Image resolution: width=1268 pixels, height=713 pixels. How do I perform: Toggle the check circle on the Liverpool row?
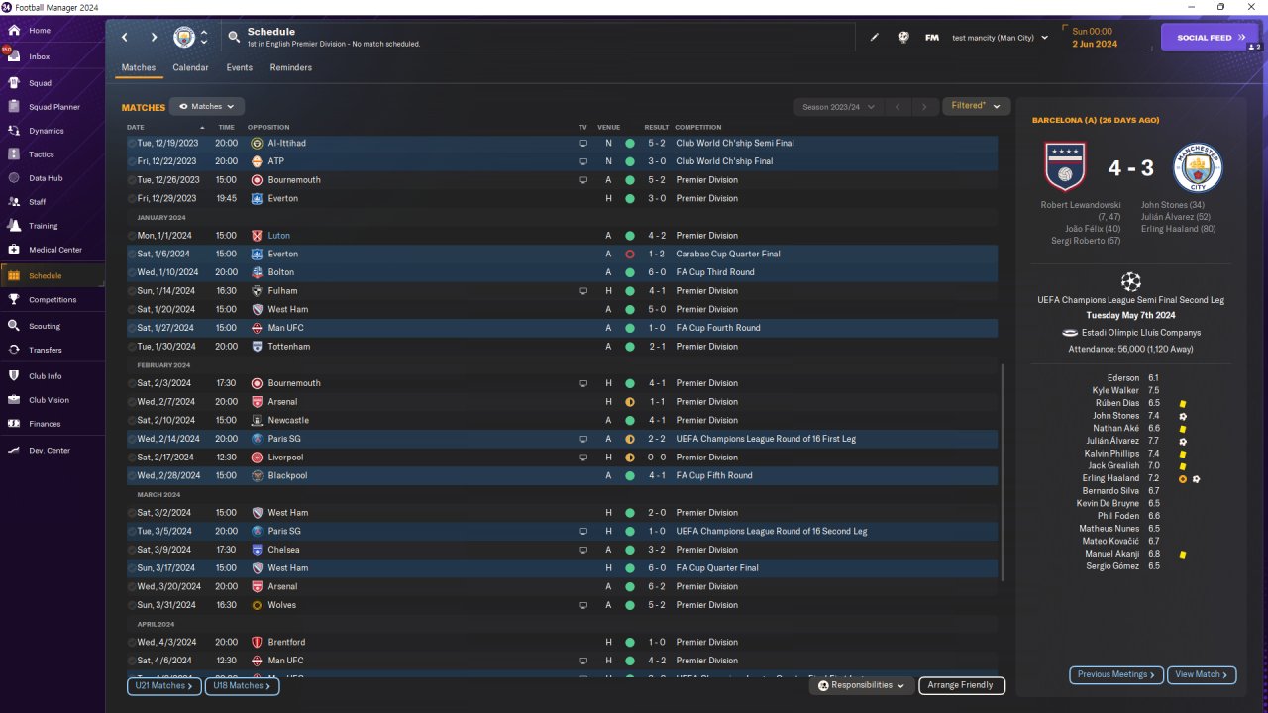pos(133,458)
